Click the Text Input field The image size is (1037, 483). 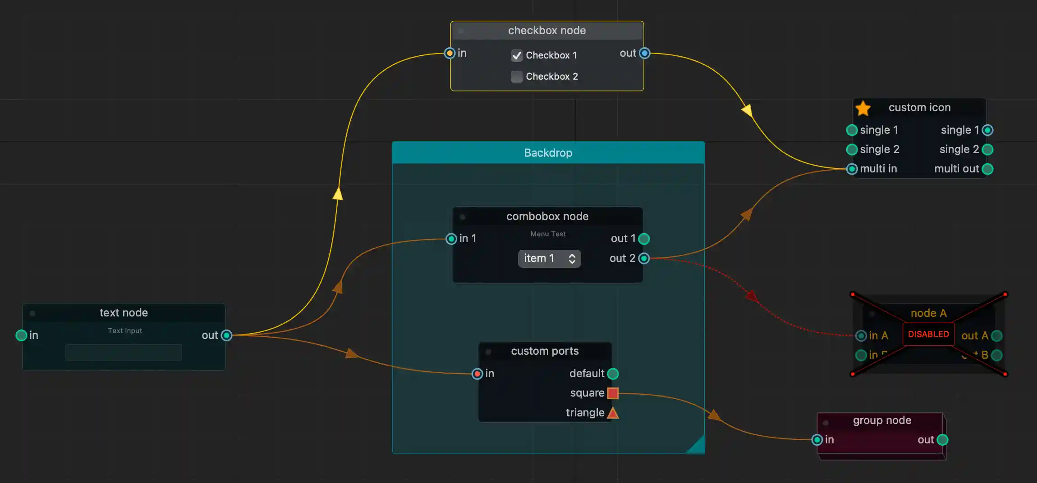pos(124,352)
